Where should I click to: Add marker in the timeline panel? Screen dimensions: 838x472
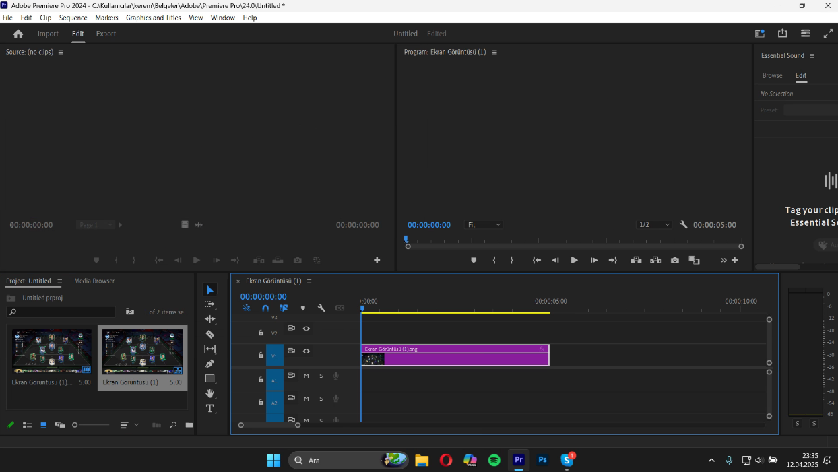[302, 308]
